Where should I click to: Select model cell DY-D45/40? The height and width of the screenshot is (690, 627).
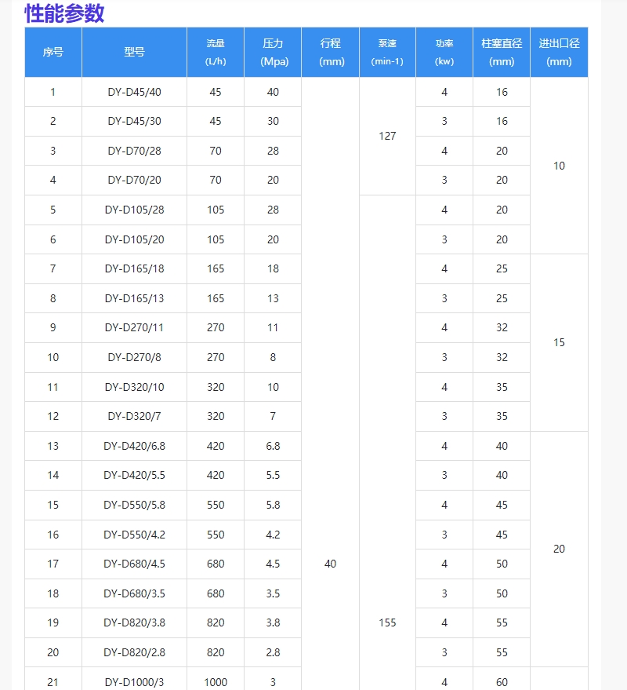[x=135, y=92]
